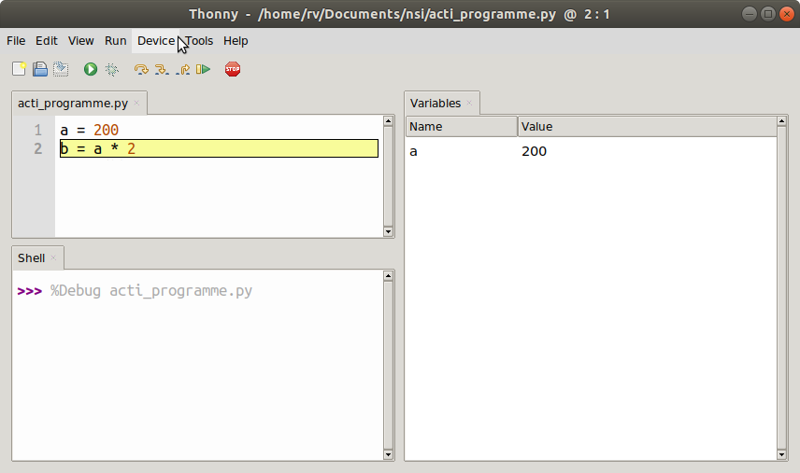Select the Variables tab

[436, 104]
